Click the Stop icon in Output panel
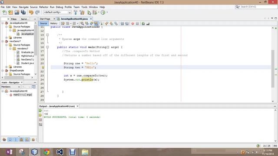Image resolution: width=278 pixels, height=156 pixels. 40,120
